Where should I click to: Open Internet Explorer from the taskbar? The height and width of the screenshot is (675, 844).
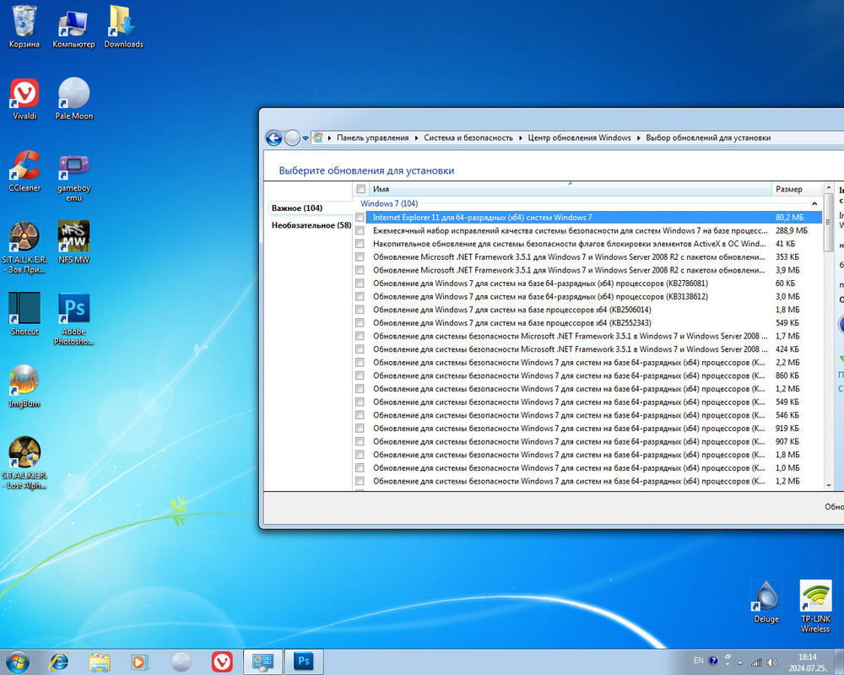pyautogui.click(x=59, y=661)
